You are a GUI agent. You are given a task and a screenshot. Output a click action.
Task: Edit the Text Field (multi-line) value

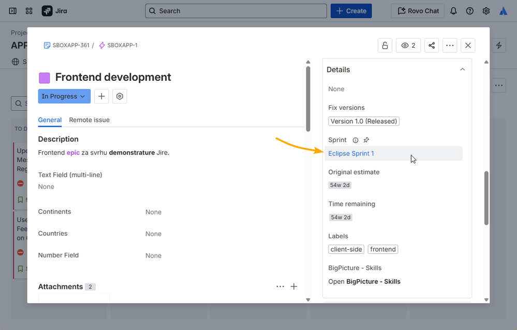46,187
